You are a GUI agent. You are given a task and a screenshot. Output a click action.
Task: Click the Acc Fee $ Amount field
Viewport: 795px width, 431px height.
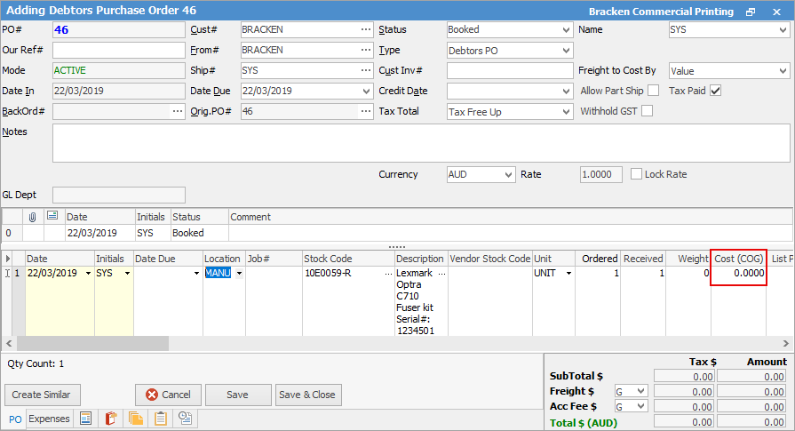coord(751,407)
